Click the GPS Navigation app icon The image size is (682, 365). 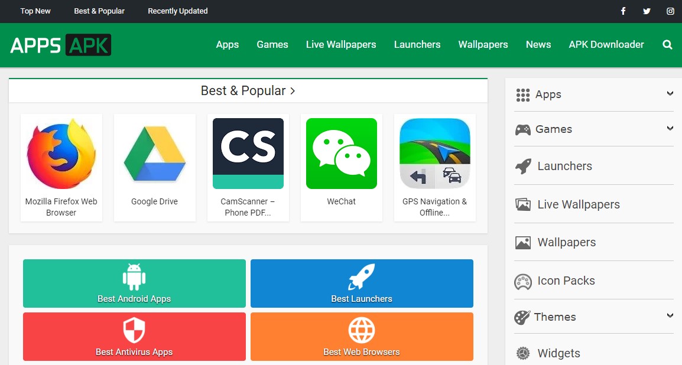point(435,154)
